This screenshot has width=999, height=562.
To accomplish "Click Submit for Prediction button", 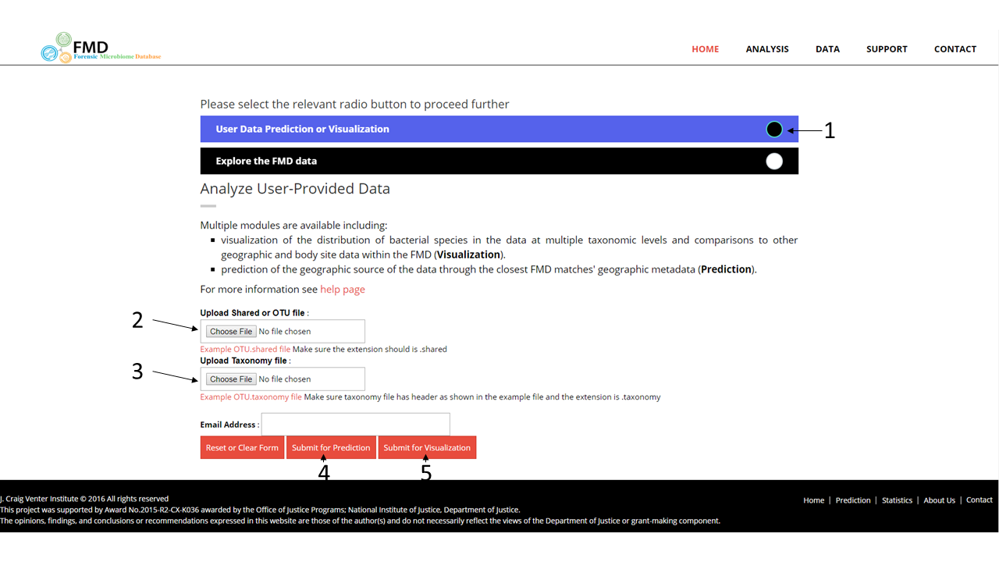I will point(331,447).
